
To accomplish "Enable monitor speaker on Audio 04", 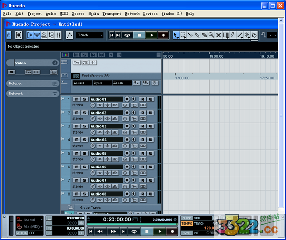I will (133, 140).
